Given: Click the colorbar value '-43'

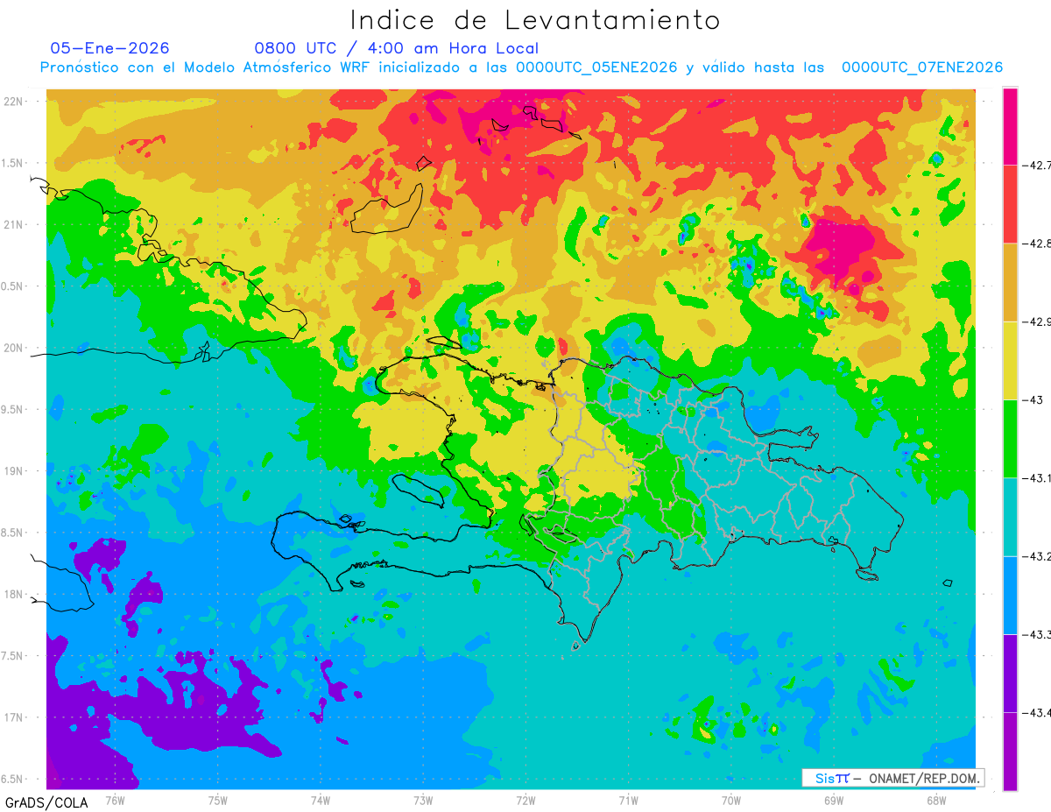Looking at the screenshot, I should [1032, 399].
